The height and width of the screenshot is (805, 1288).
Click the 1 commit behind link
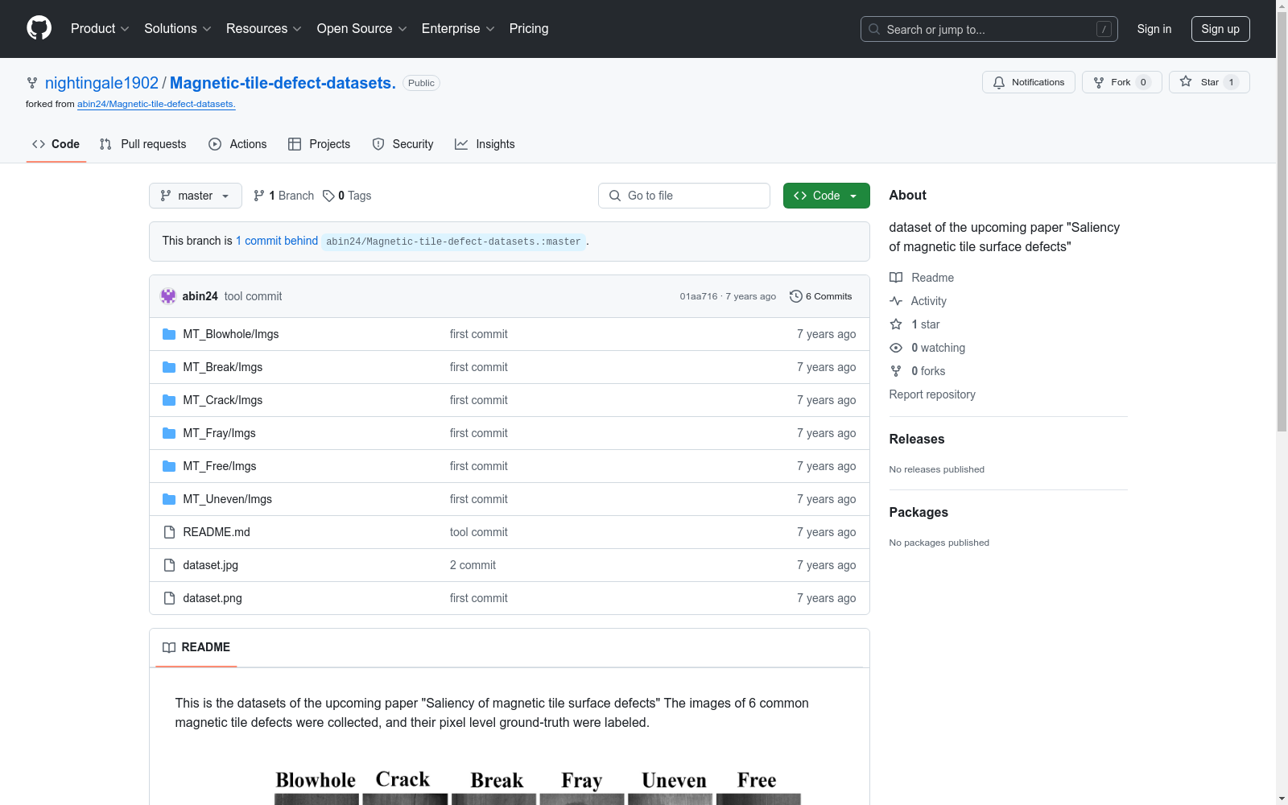pyautogui.click(x=277, y=241)
